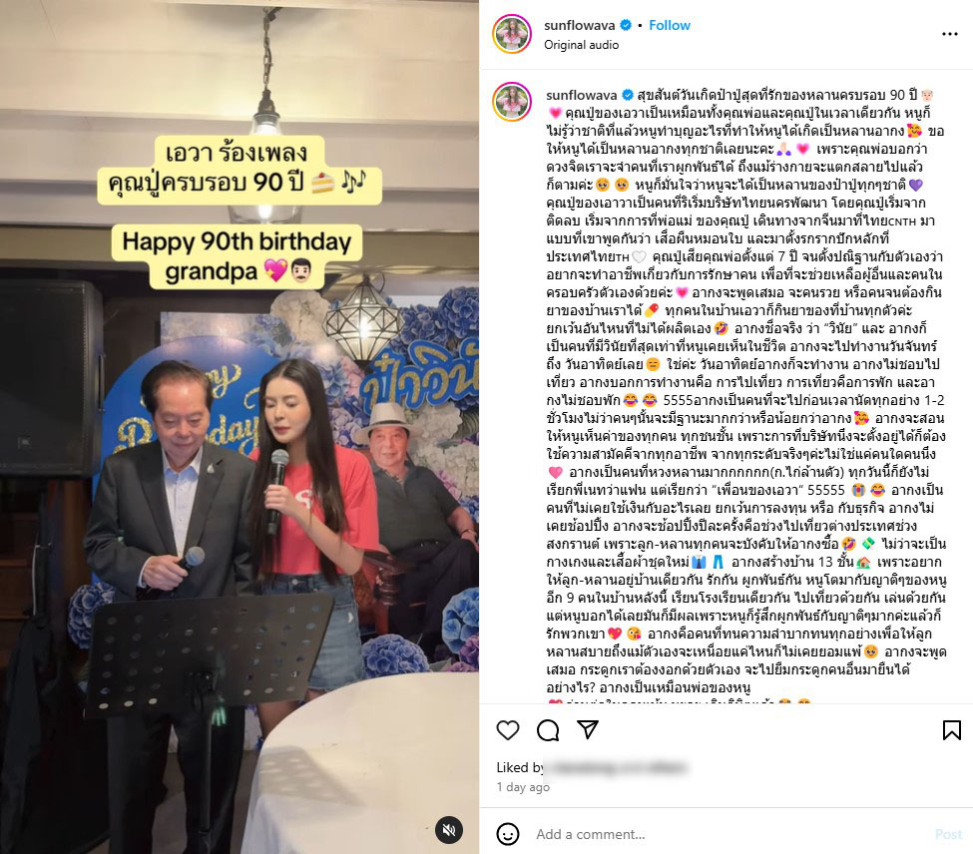This screenshot has height=854, width=973.
Task: Open comments via speech bubble icon
Action: pos(548,730)
